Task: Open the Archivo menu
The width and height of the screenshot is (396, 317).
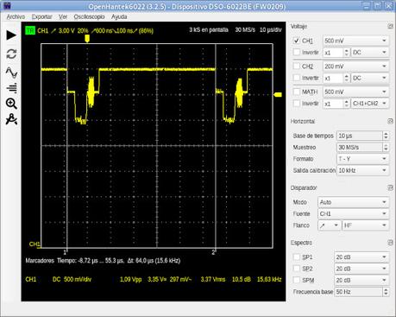Action: point(16,16)
